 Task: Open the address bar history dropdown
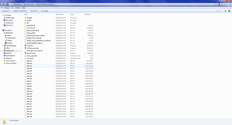215,4
